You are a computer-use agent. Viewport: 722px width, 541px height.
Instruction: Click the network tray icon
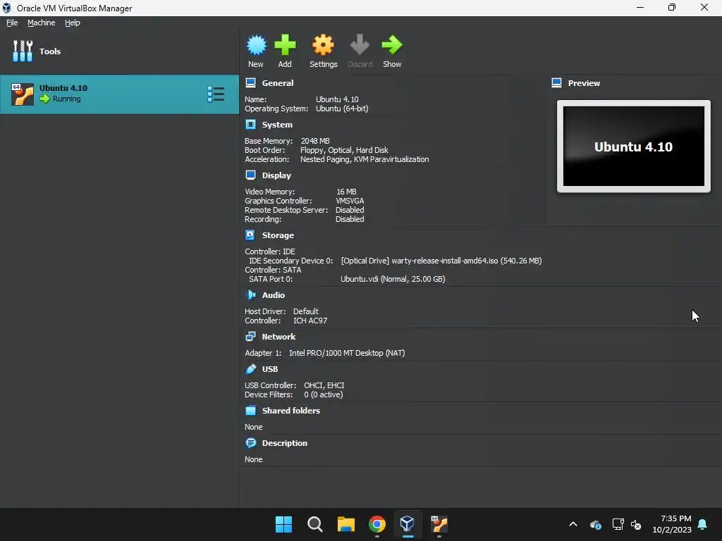point(618,524)
